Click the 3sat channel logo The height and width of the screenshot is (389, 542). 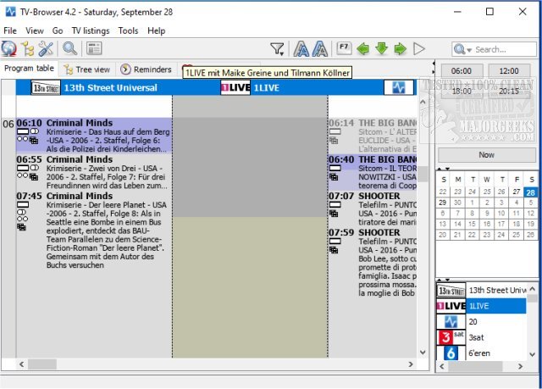[451, 337]
